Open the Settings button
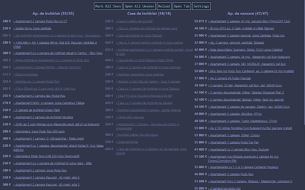This screenshot has height=190, width=305. click(x=201, y=6)
